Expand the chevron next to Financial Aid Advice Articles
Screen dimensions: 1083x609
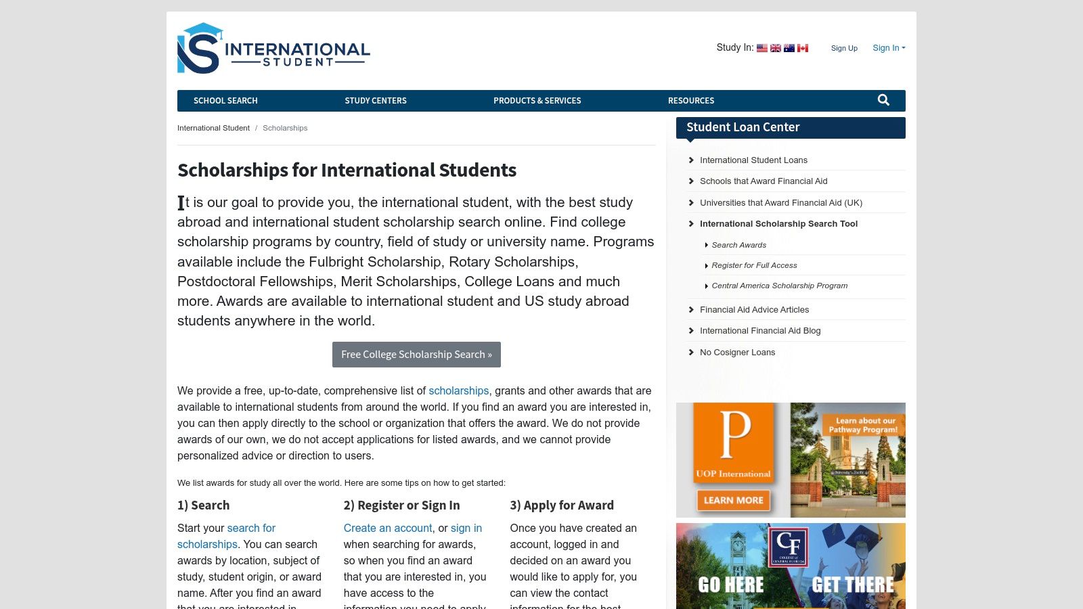tap(690, 309)
